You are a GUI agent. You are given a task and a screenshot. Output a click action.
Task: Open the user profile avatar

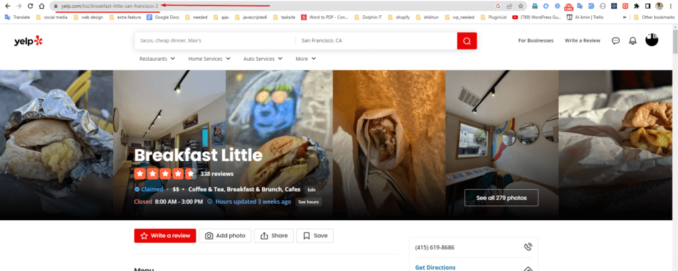(652, 40)
